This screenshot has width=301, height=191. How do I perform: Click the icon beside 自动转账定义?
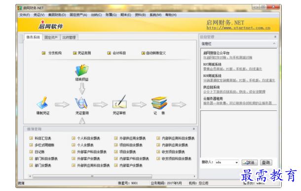[x=143, y=53]
